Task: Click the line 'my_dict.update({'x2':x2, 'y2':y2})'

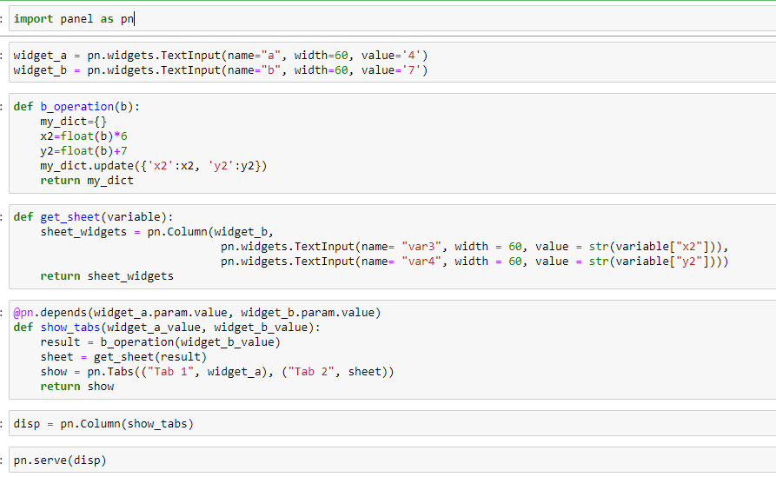Action: (x=154, y=166)
